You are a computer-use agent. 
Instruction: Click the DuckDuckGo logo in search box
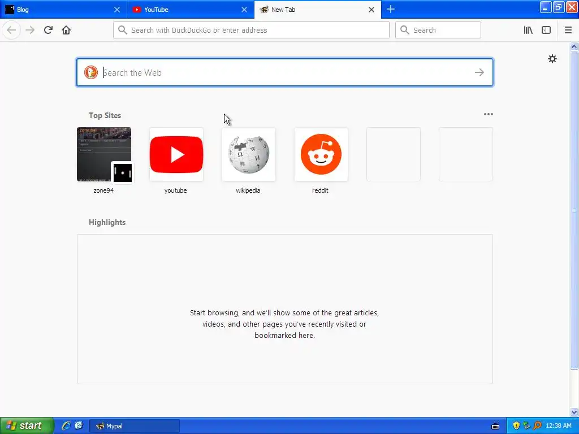pyautogui.click(x=91, y=72)
